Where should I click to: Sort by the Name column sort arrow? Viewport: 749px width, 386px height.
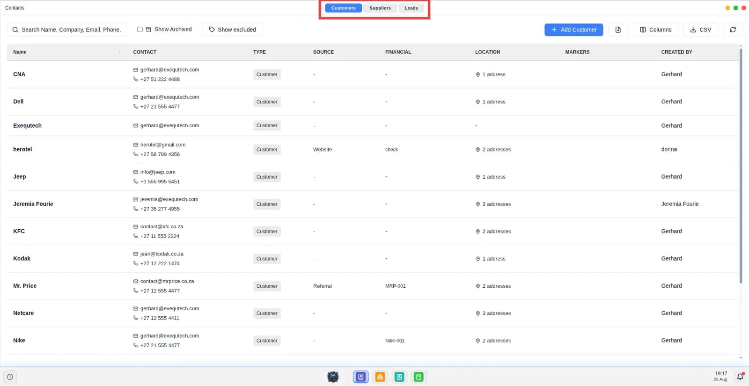coord(119,52)
